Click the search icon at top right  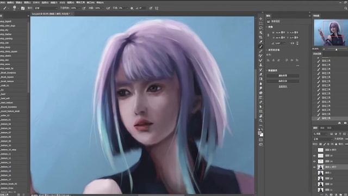[346, 8]
